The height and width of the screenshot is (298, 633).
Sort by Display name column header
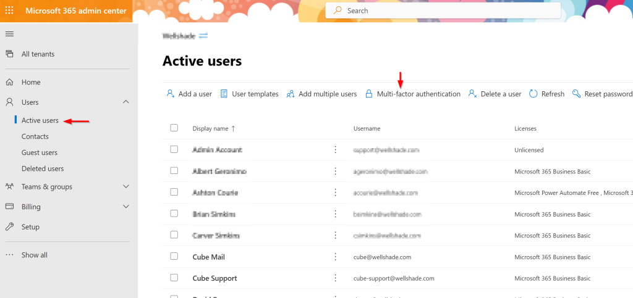tap(213, 128)
